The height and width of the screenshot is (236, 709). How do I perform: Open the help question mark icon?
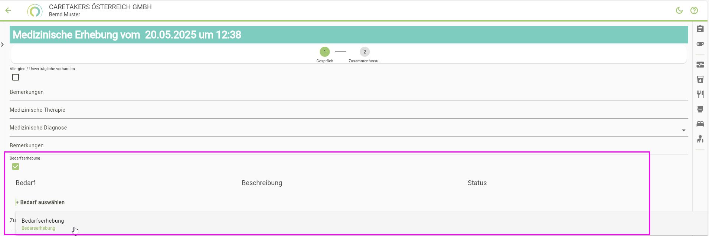point(694,10)
